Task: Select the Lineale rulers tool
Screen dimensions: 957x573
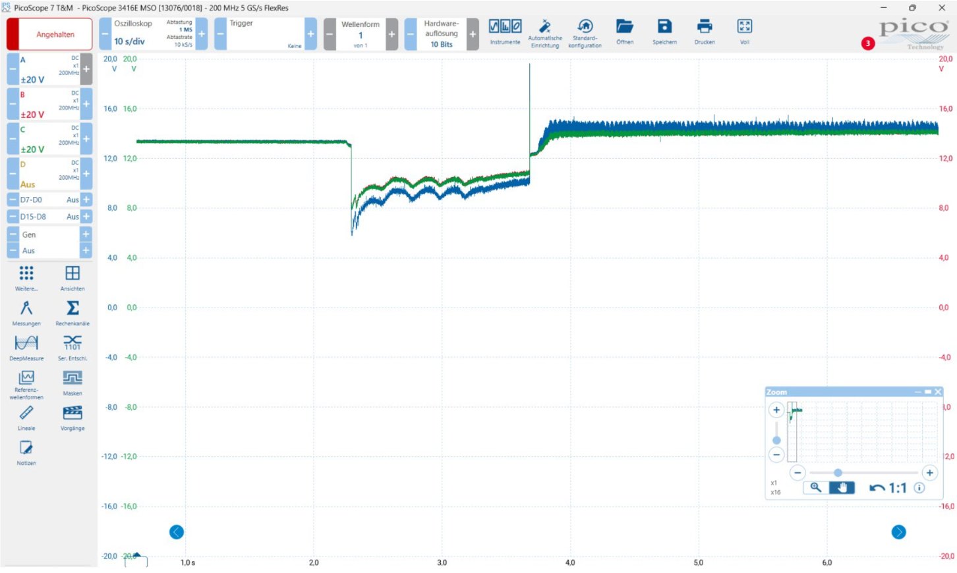Action: tap(26, 418)
